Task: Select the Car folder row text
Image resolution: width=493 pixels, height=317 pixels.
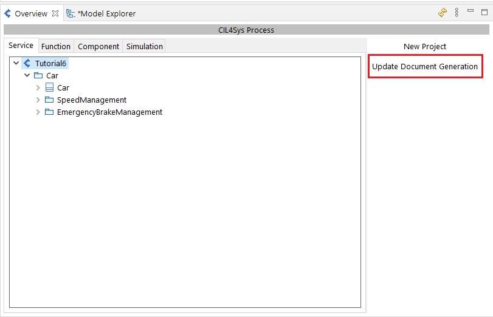Action: (x=52, y=76)
